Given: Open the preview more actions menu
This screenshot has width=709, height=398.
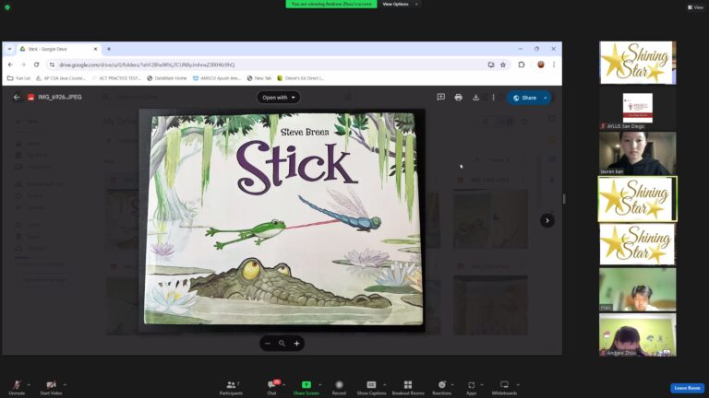Looking at the screenshot, I should [493, 97].
